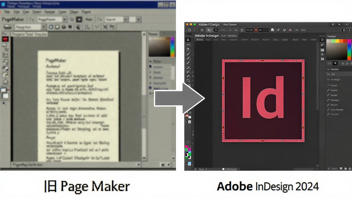Select the tab atop InDesign's right color panel
Viewport: 352px width, 198px height.
click(331, 36)
